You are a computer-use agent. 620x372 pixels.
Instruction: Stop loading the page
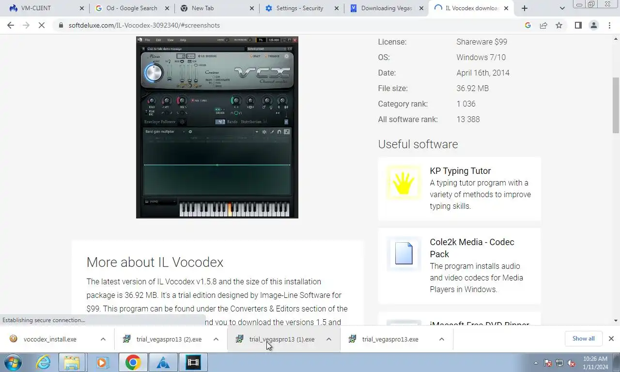(42, 25)
